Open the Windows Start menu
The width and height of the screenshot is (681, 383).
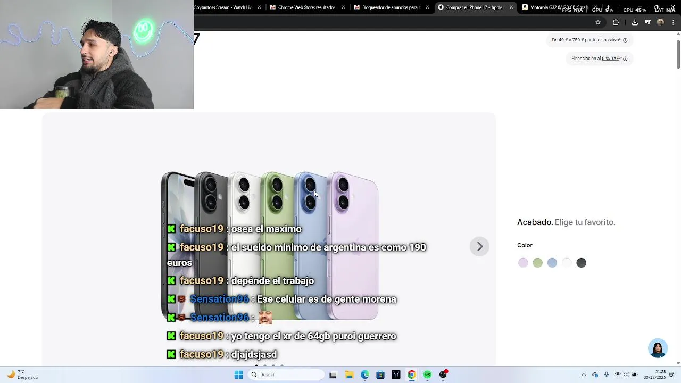click(x=239, y=374)
